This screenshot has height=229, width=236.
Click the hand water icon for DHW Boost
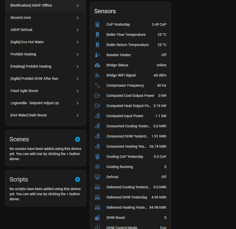coord(97,218)
